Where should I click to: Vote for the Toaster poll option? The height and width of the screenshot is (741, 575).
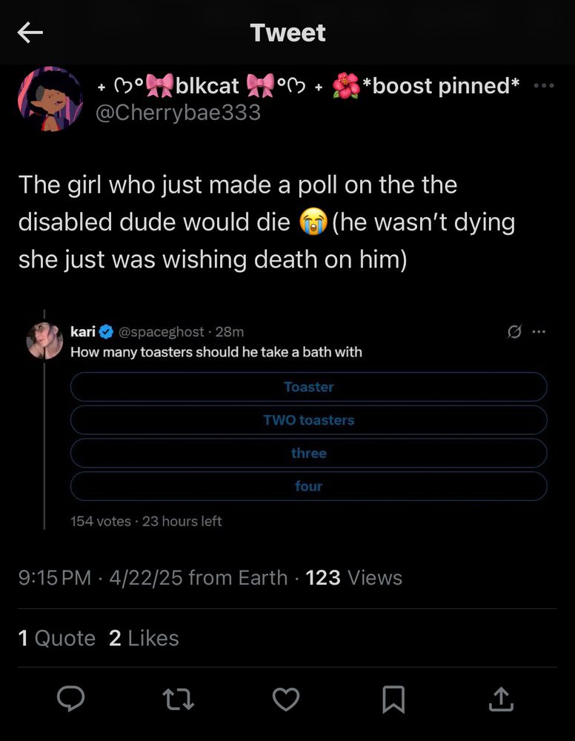pyautogui.click(x=309, y=387)
